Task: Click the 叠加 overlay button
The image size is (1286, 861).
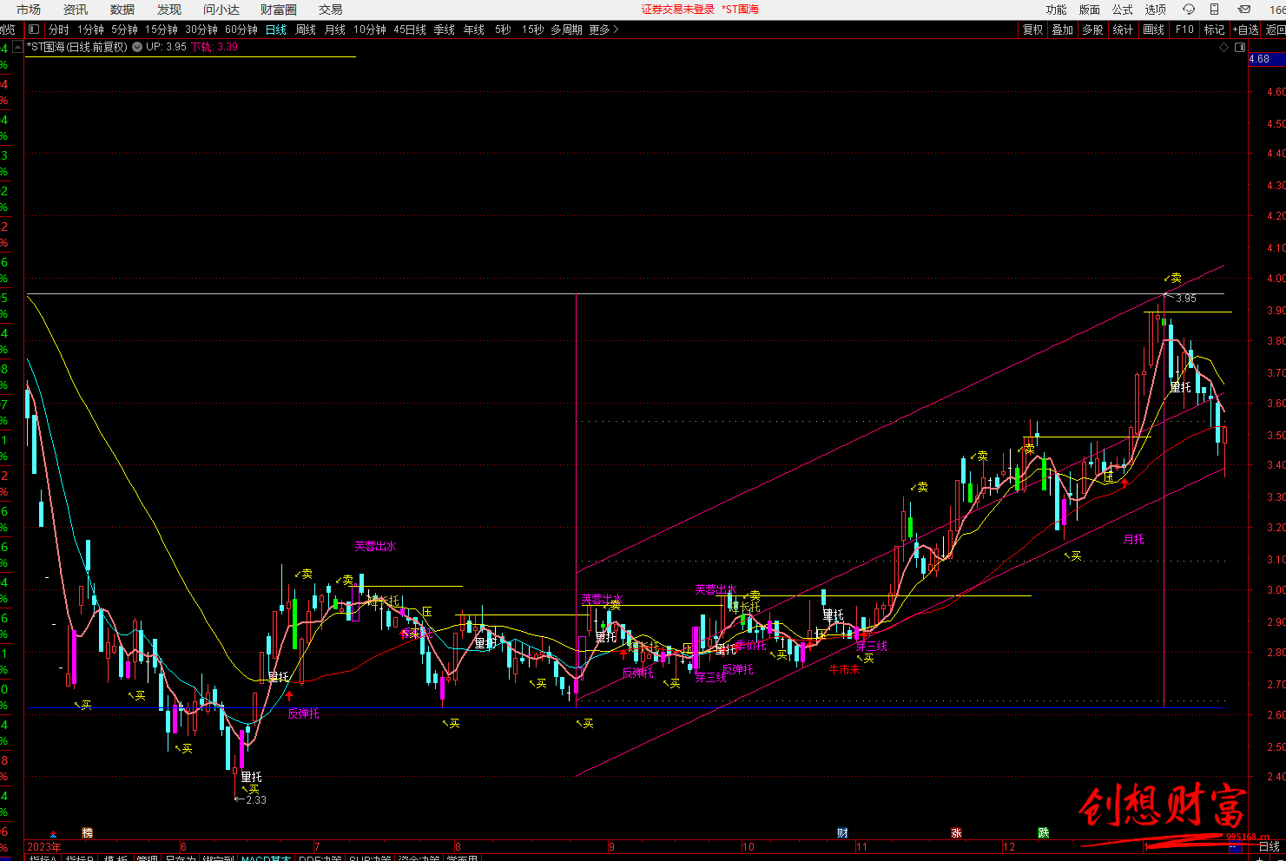Action: tap(1063, 30)
